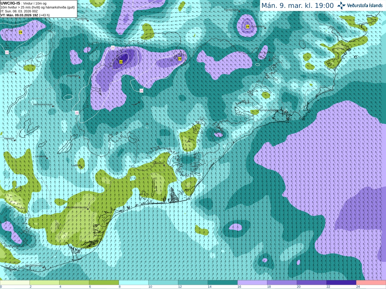The image size is (386, 289).
Task: Click the scale value 8 on the legend
Action: (x=120, y=287)
